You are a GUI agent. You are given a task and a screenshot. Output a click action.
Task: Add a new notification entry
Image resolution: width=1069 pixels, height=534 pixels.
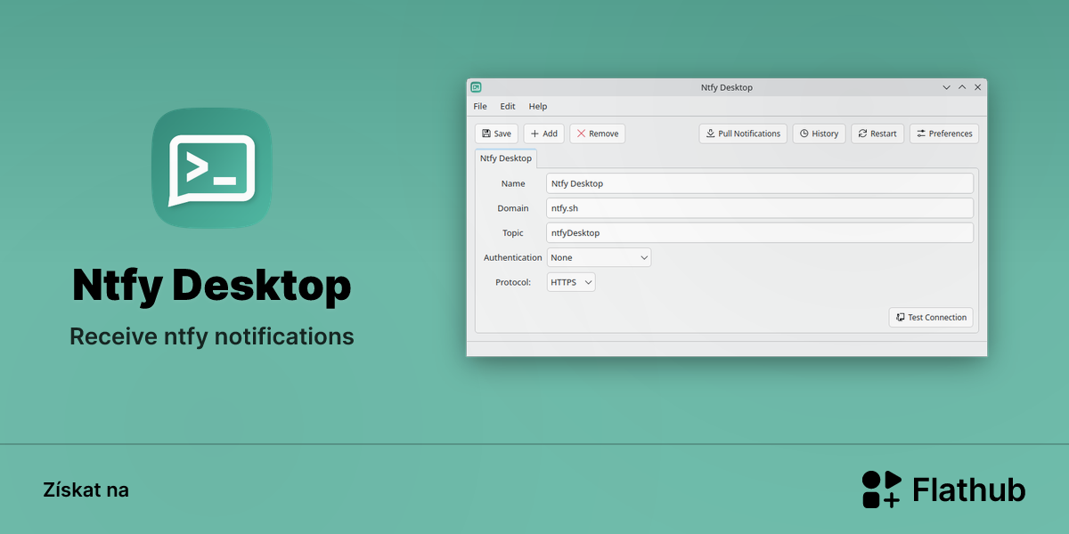[543, 133]
